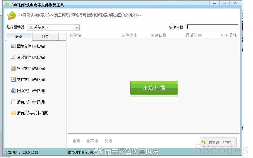Click the 音频文件 music note icon
Viewport: 253px width, 158px height.
tap(13, 57)
